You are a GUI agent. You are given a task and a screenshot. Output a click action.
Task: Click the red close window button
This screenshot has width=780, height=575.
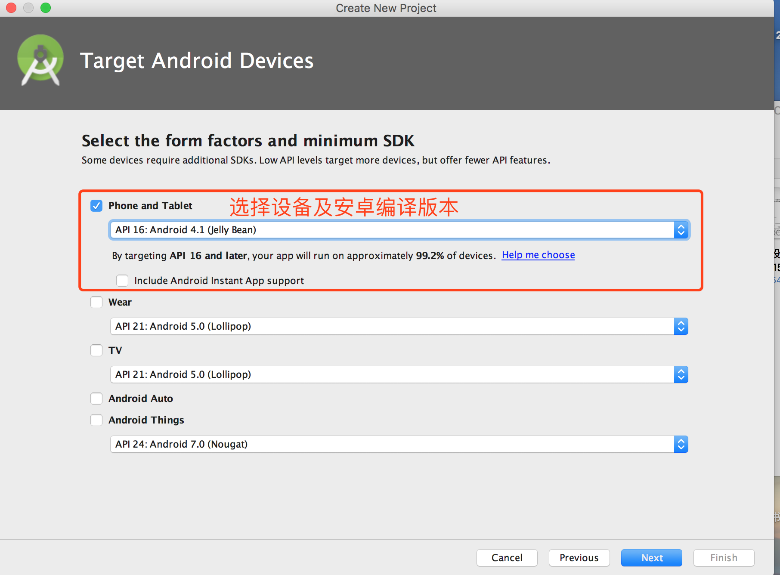pos(11,8)
